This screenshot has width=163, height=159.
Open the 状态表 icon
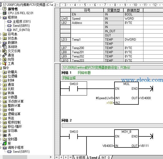pos(4,39)
